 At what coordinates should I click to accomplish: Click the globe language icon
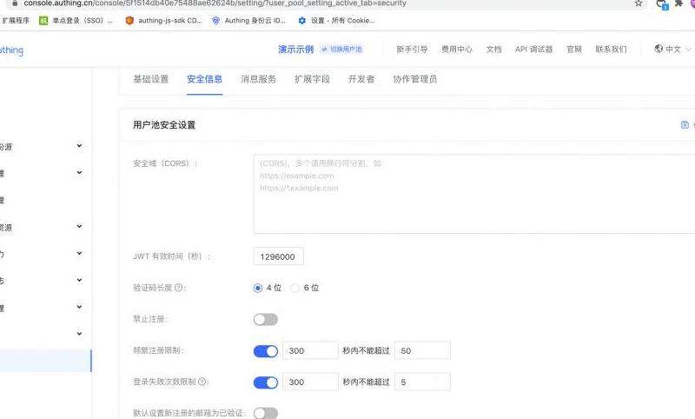tap(659, 50)
